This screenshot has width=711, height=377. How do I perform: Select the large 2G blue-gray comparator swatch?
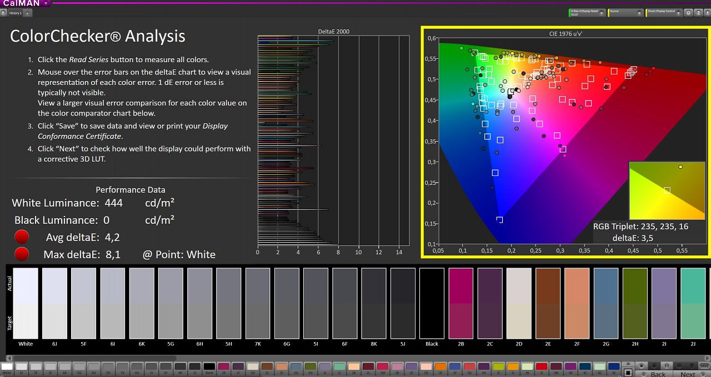tap(607, 303)
